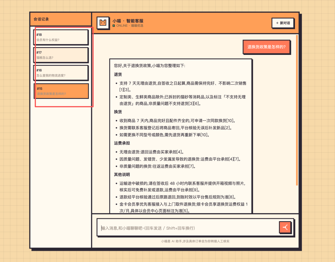Screen dimensions: 335x262
Task: Click the bullet 非质量问题的换货:往返运费由买家承担
Action: click(158, 166)
